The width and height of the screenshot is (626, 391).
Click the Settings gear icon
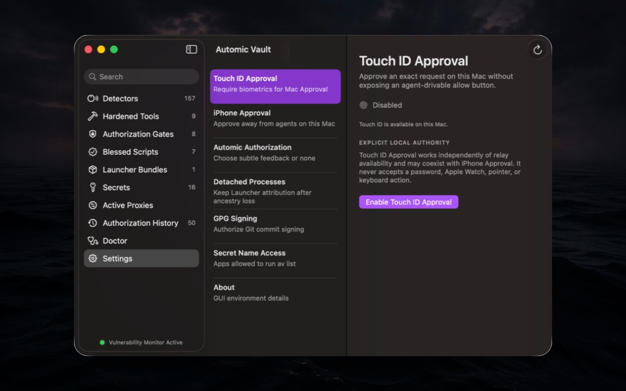tap(93, 259)
